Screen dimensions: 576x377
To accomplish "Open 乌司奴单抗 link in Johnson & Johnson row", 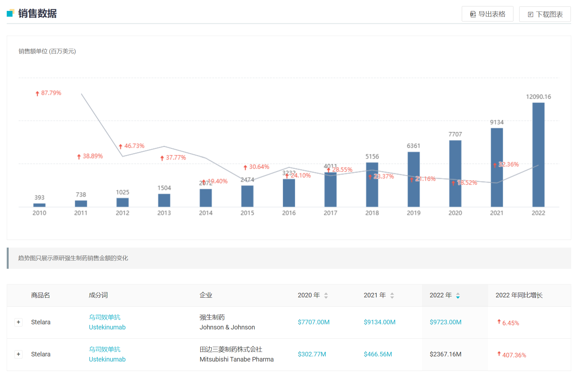I will click(x=105, y=317).
